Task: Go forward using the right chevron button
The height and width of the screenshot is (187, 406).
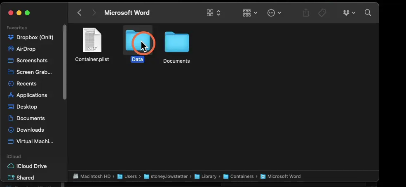Action: point(94,13)
